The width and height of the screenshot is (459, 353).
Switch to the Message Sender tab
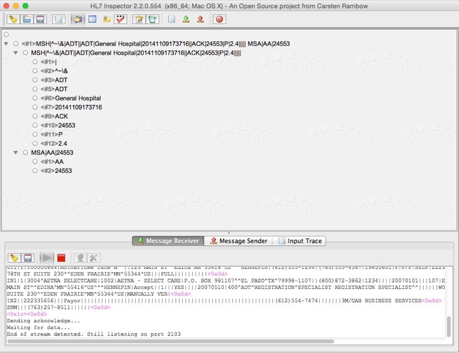pyautogui.click(x=238, y=241)
